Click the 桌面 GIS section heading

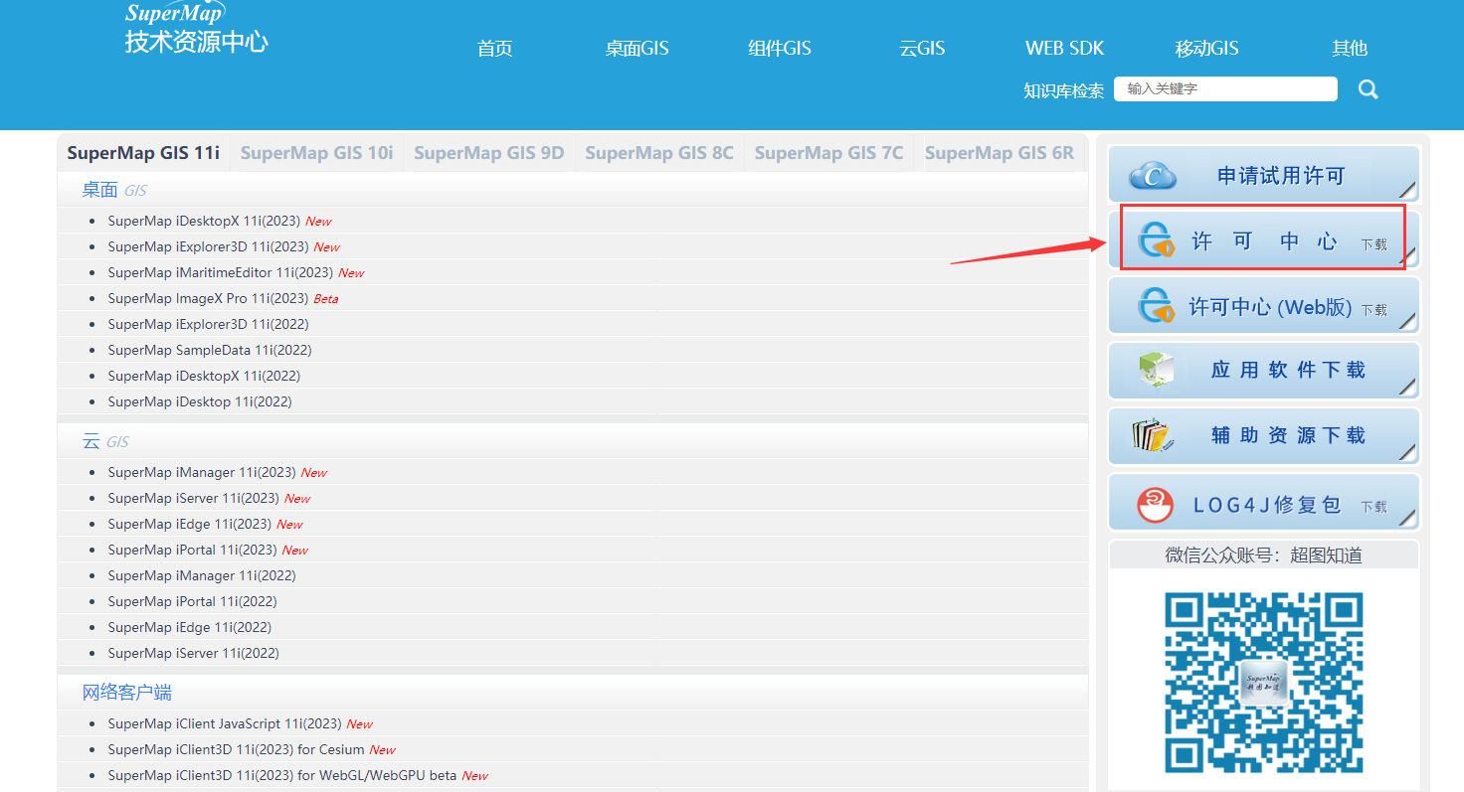pyautogui.click(x=114, y=190)
